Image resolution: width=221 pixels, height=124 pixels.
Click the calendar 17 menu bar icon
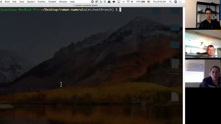tap(97, 2)
